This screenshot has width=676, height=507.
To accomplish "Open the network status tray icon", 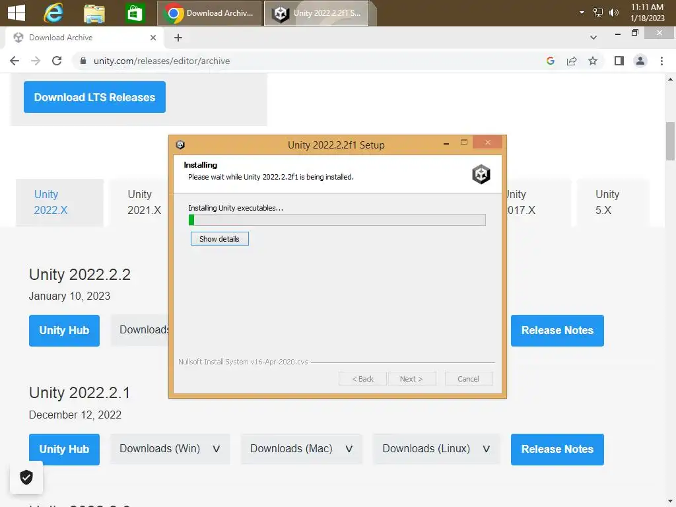I will (x=597, y=13).
